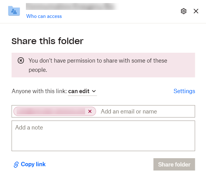
Task: Remove the recipient chip using its X
Action: (90, 111)
